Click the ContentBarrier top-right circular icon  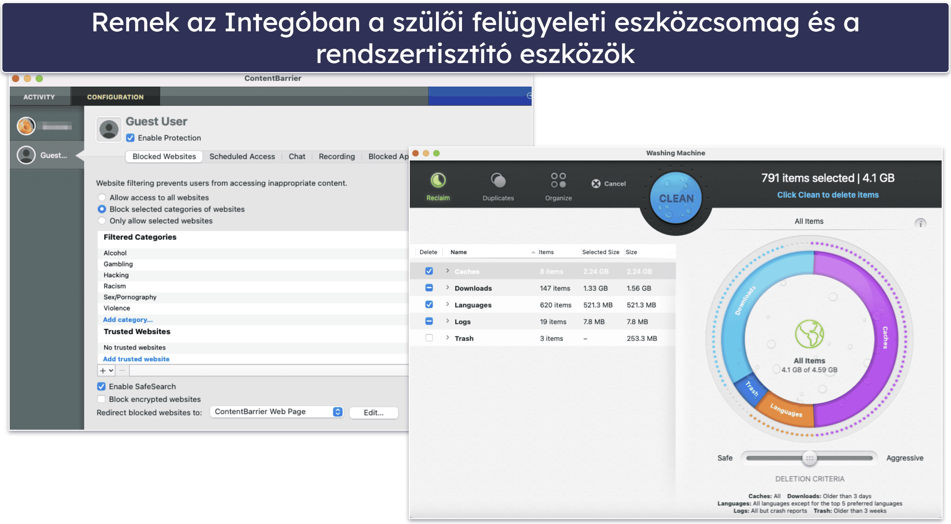(529, 96)
